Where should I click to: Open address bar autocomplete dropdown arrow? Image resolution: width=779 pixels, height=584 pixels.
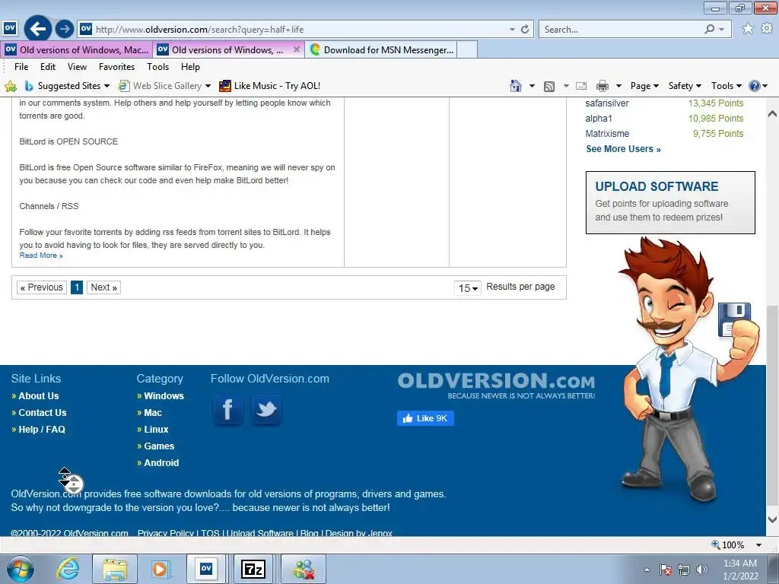512,30
